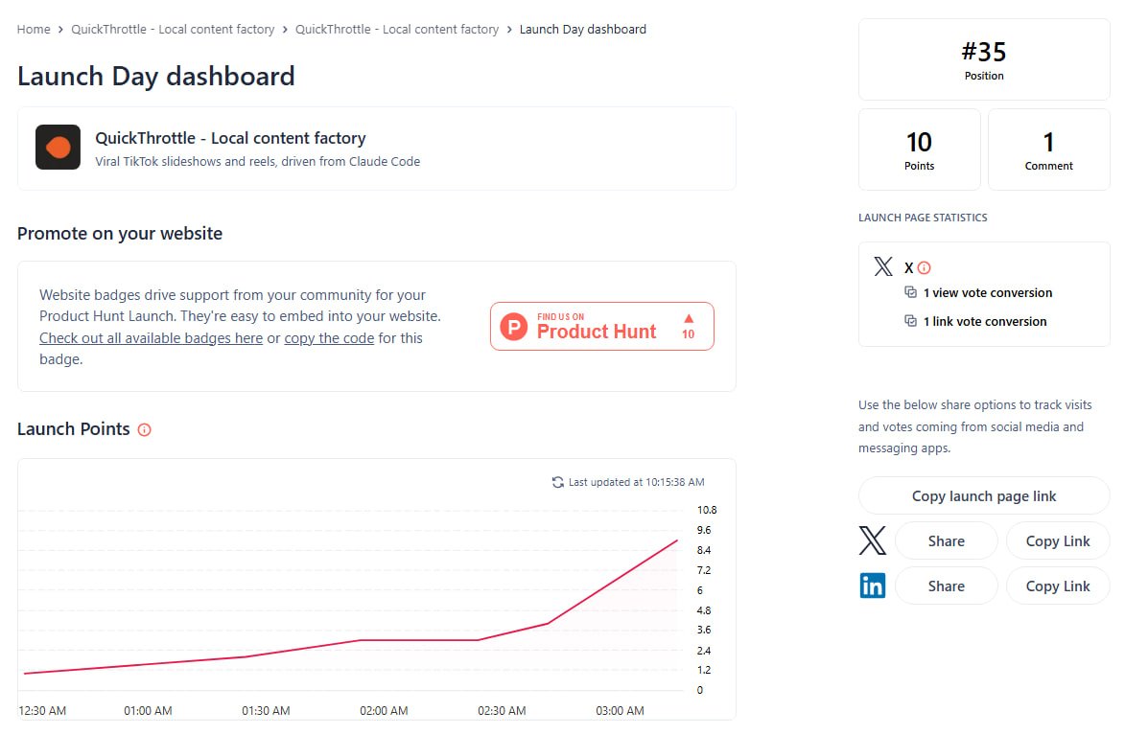Click the 01:00 AM axis label
Viewport: 1125px width, 735px height.
[x=148, y=711]
